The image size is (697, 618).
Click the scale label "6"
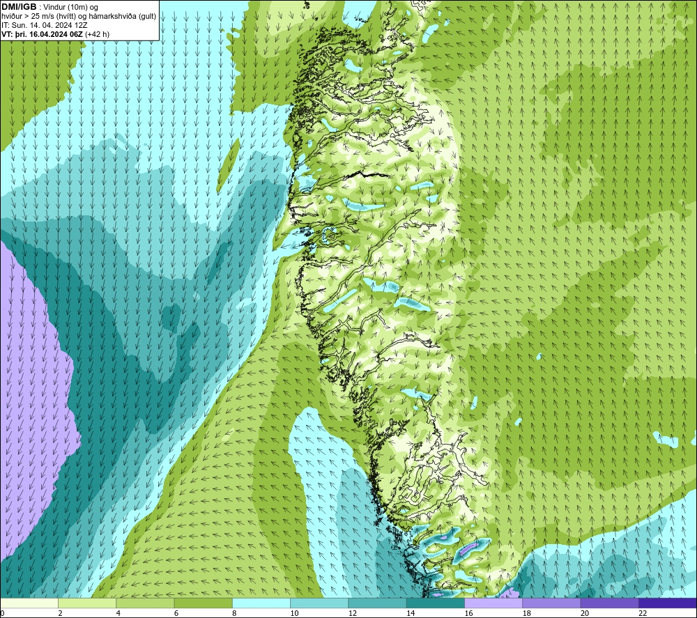click(176, 614)
